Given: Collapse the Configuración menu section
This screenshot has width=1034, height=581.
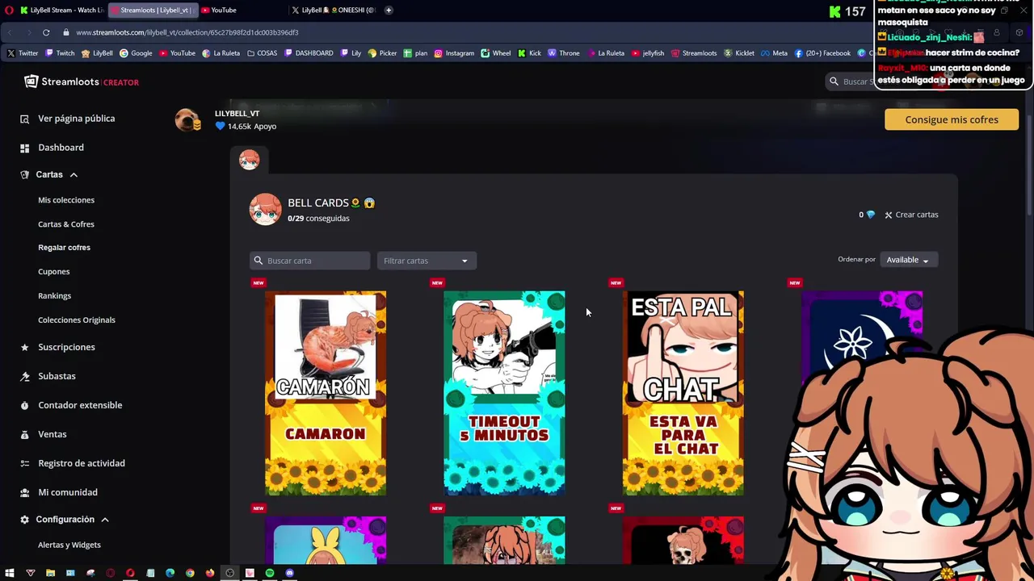Looking at the screenshot, I should pyautogui.click(x=65, y=520).
